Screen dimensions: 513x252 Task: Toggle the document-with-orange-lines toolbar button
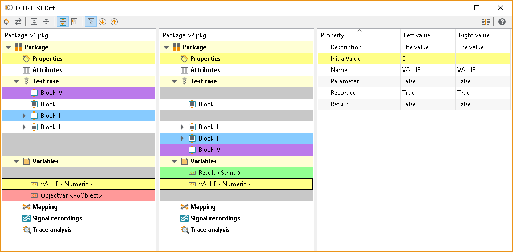[75, 22]
